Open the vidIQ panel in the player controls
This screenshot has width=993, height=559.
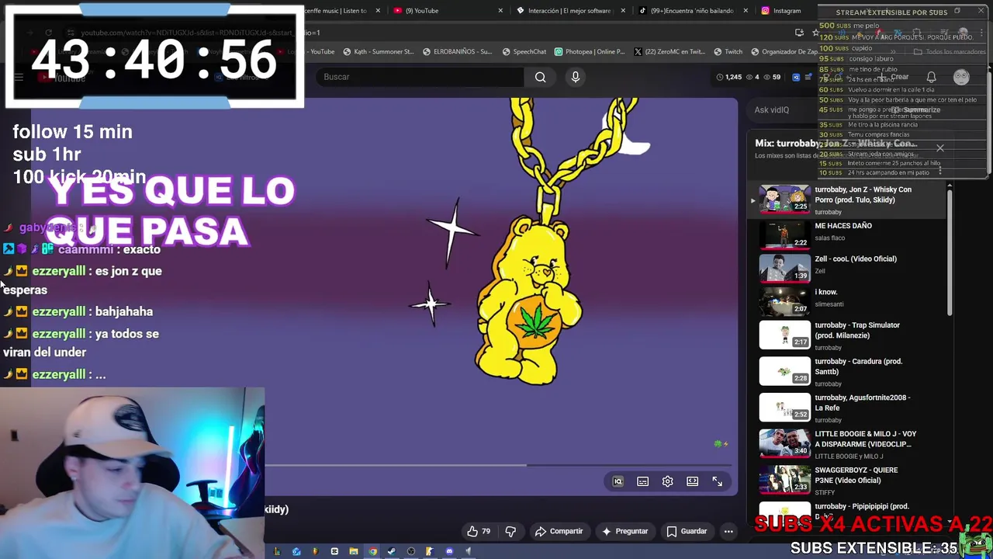[x=618, y=481]
